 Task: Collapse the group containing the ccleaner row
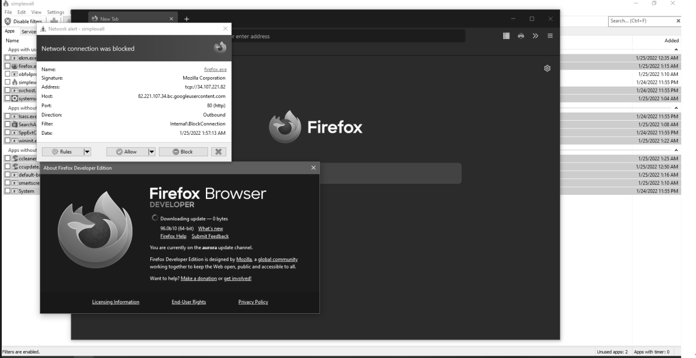676,151
